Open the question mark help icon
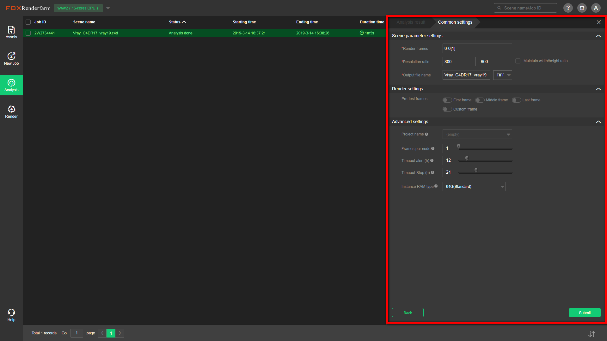The image size is (607, 341). [x=568, y=8]
